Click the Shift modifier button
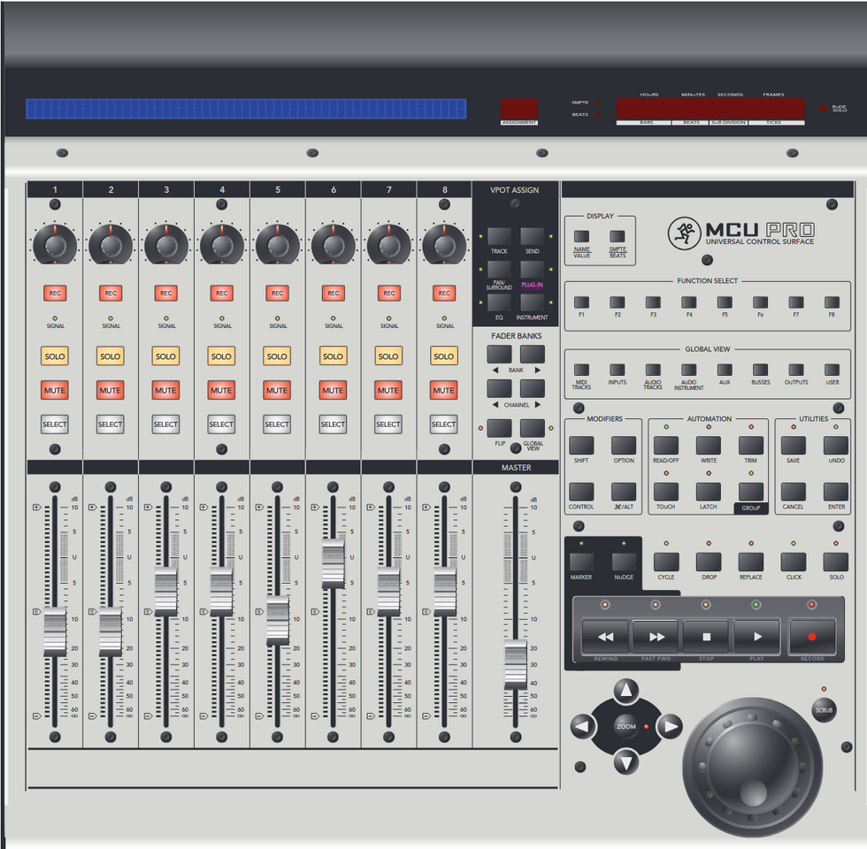 click(x=581, y=446)
